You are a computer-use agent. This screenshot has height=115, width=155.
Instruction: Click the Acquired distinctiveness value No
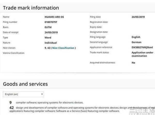[133, 63]
